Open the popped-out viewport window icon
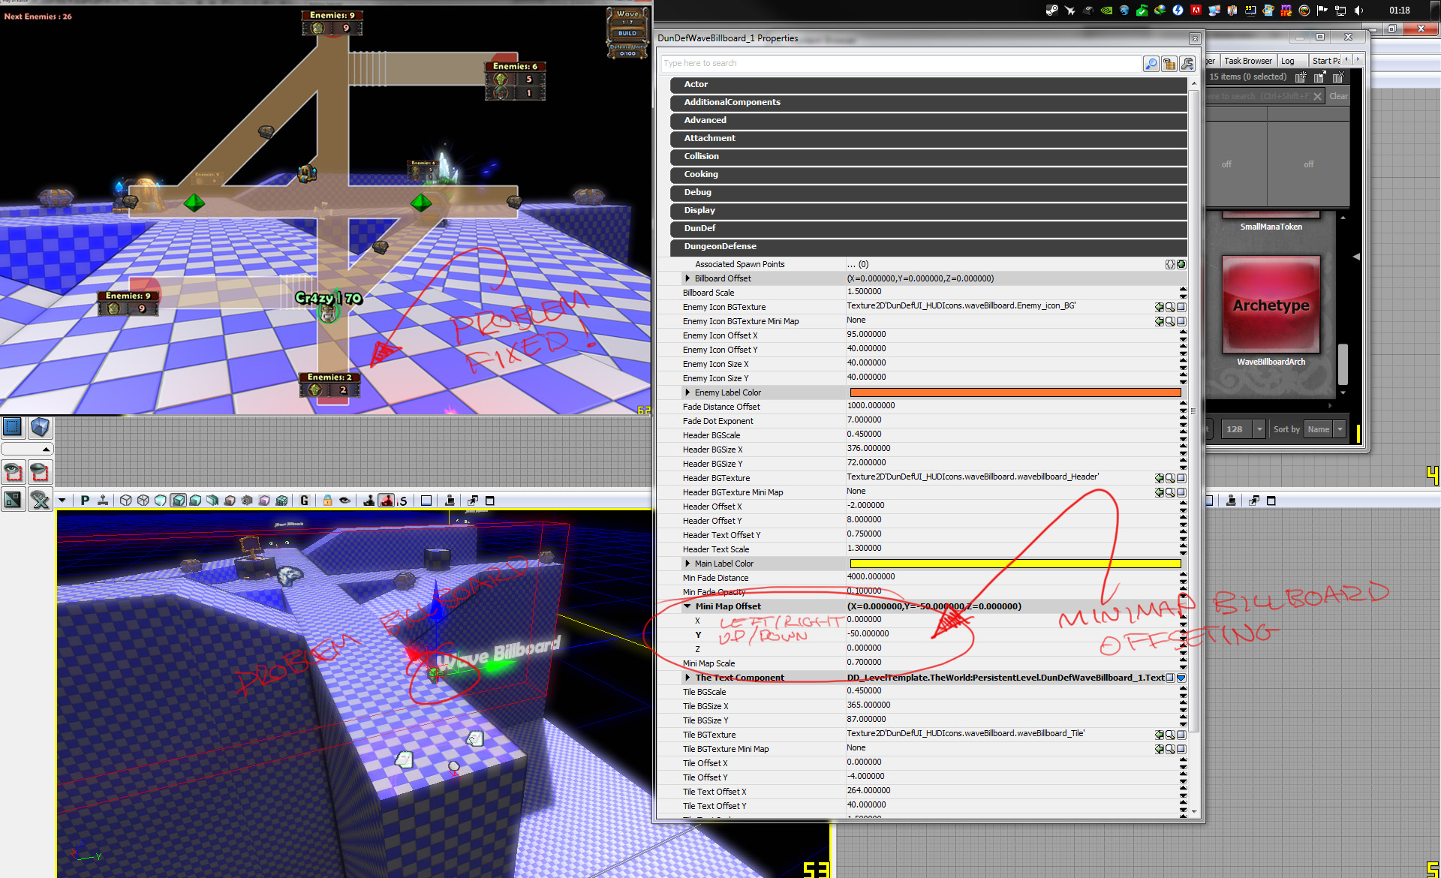Image resolution: width=1441 pixels, height=878 pixels. [x=473, y=501]
